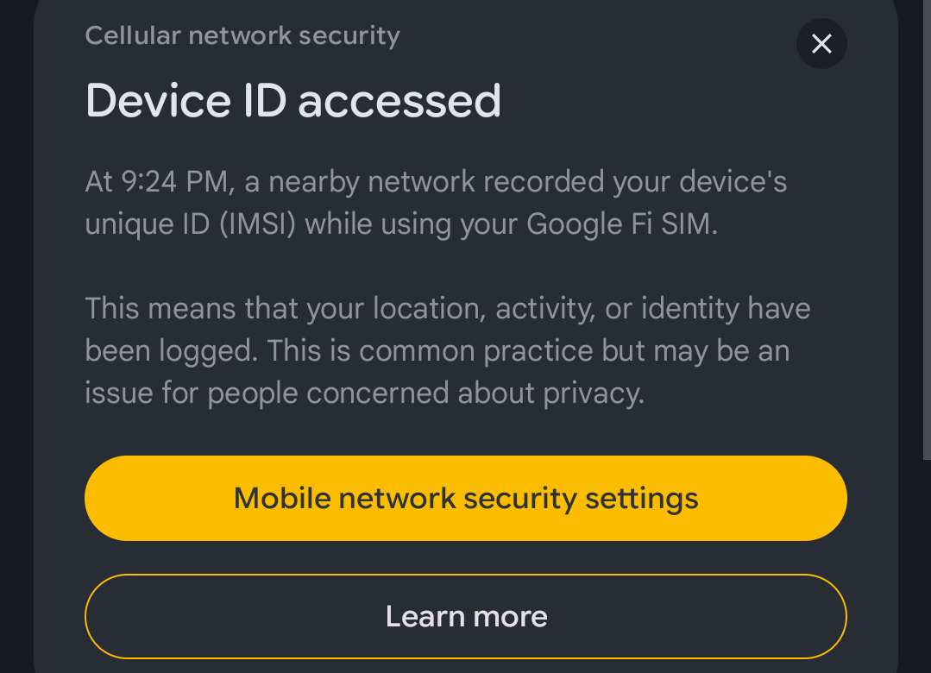Viewport: 931px width, 673px height.
Task: Click the dark backdrop left of the card
Action: 16,345
